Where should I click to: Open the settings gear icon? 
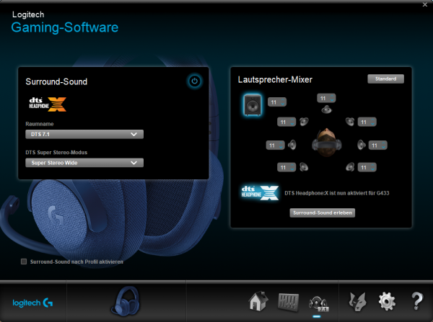(x=387, y=302)
